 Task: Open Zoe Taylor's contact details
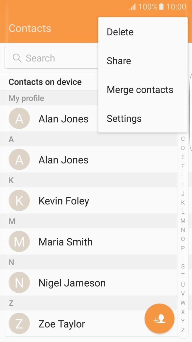click(62, 324)
